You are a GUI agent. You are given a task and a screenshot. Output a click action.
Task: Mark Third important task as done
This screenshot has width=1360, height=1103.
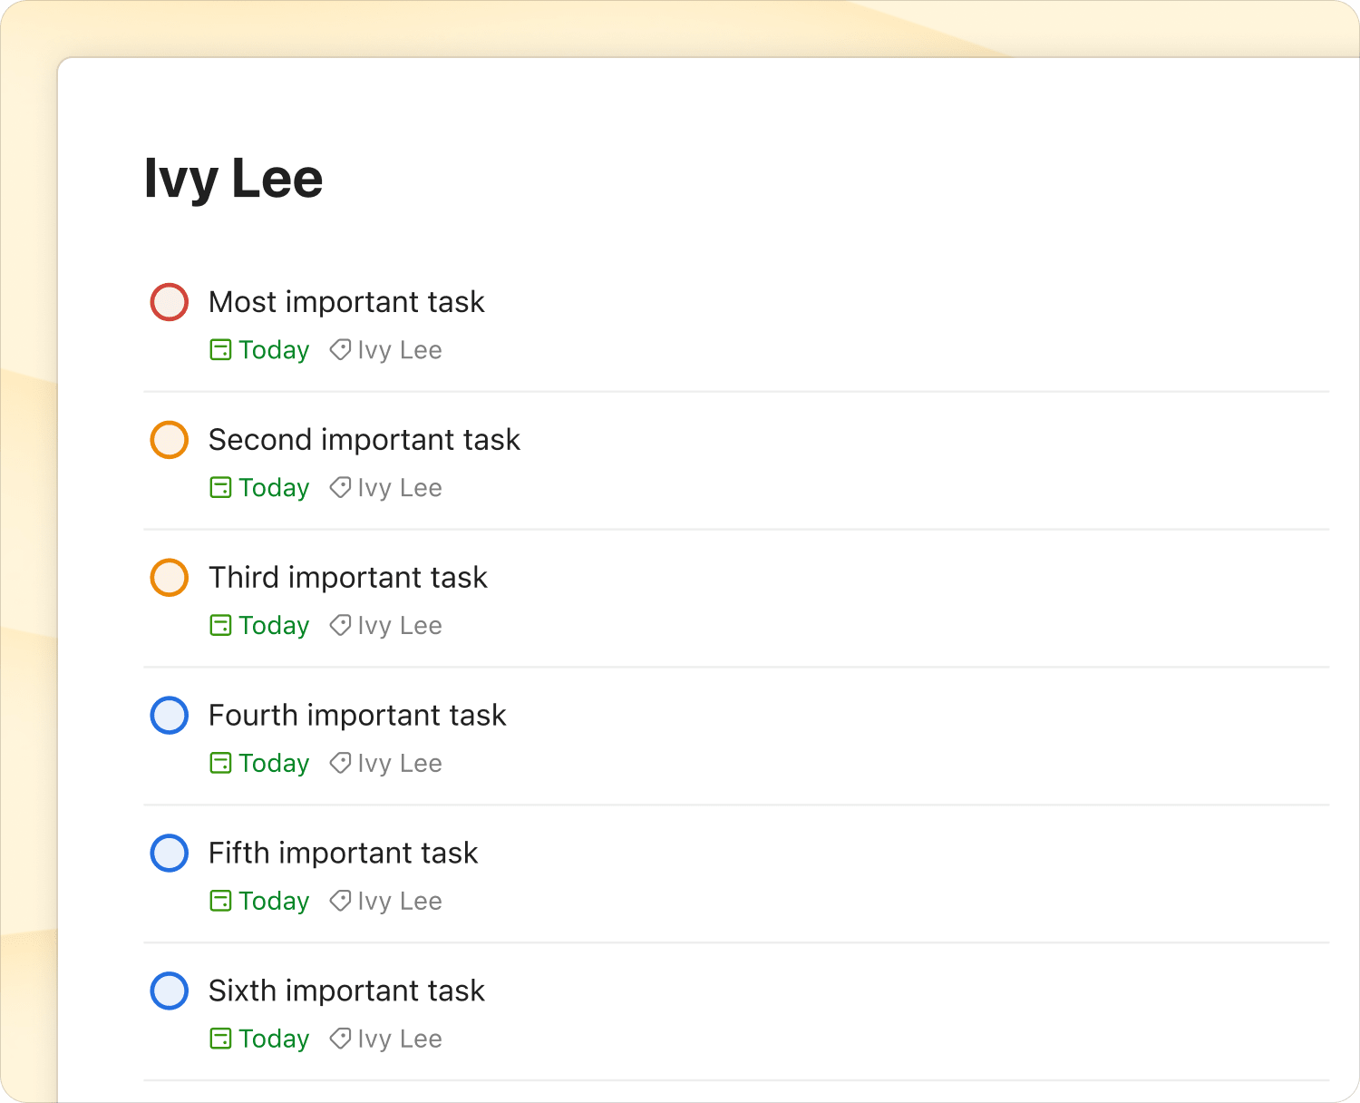click(169, 578)
